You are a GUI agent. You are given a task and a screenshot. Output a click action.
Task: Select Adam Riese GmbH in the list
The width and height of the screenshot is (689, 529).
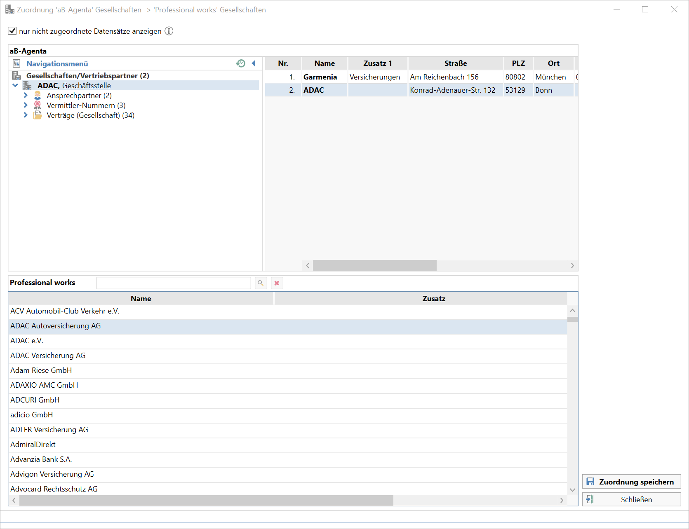pos(288,370)
